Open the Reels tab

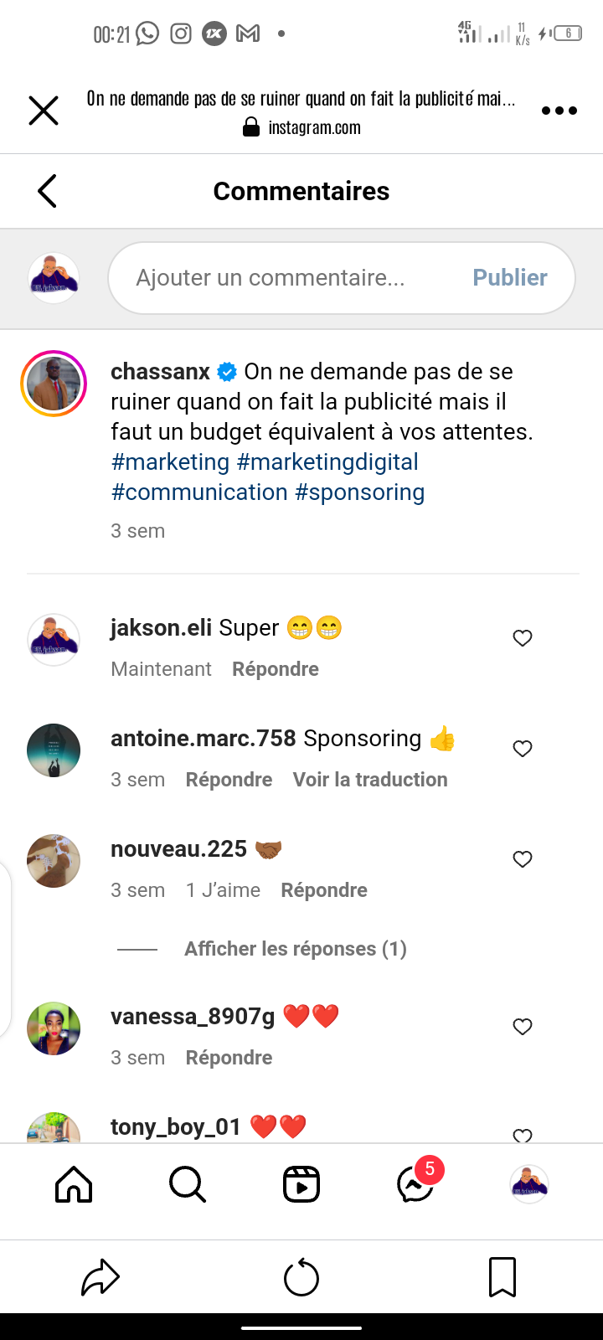[301, 1185]
